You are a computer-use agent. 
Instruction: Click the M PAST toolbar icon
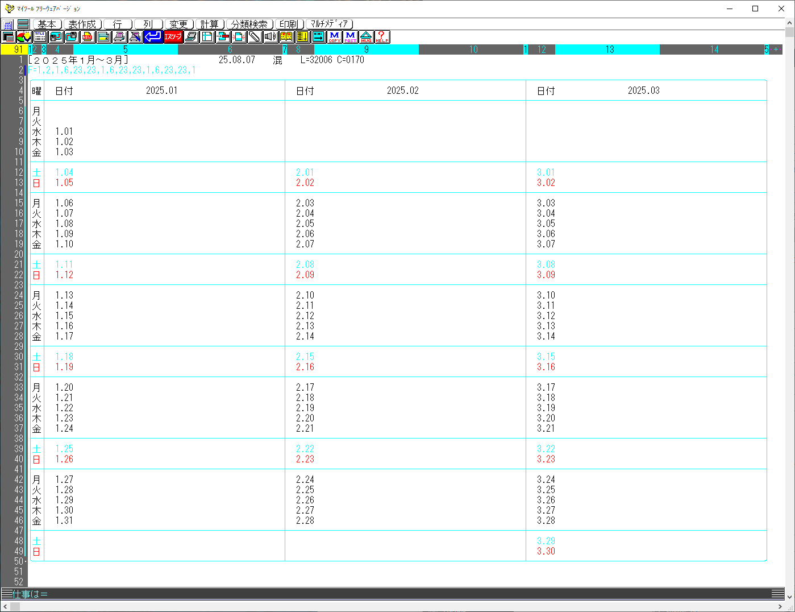350,37
